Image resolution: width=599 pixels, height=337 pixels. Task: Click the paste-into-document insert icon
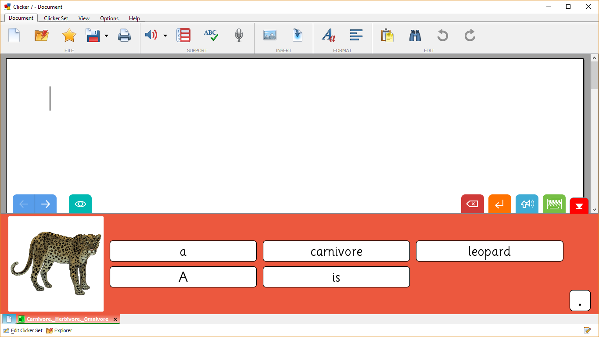298,35
